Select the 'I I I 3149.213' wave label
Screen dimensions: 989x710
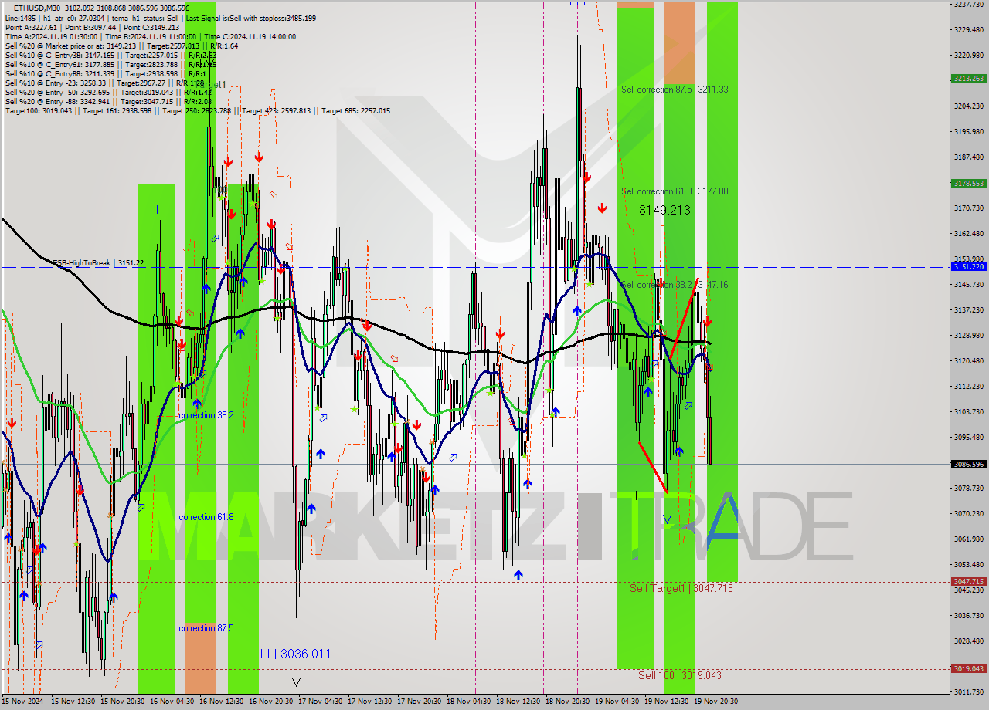(x=654, y=210)
